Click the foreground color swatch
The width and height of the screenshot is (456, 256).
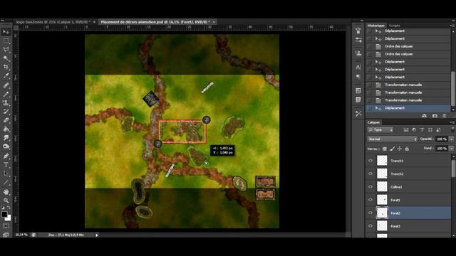(4, 214)
